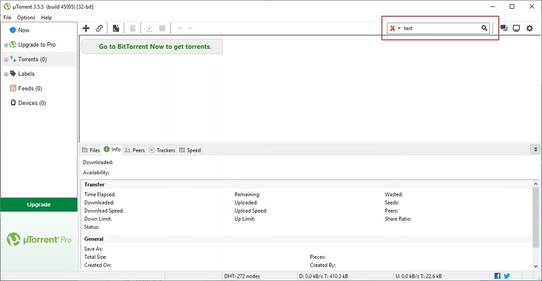Click the Create New Torrent file icon
Screen dimensions: 542x281
click(117, 28)
